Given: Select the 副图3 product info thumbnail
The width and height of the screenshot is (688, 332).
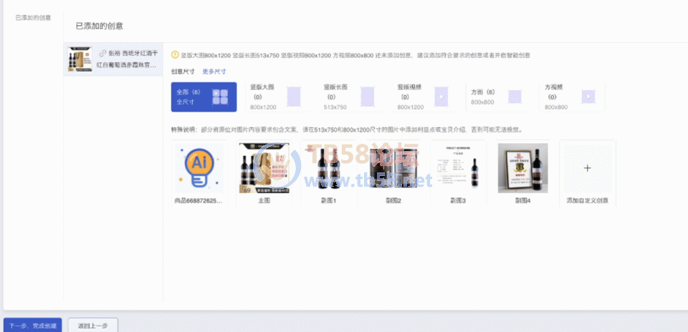Looking at the screenshot, I should pos(458,168).
